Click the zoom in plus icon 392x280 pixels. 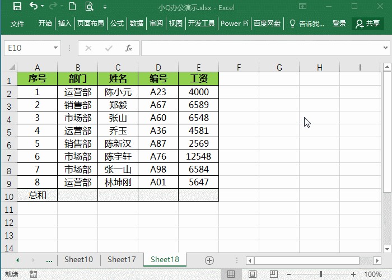click(x=354, y=274)
